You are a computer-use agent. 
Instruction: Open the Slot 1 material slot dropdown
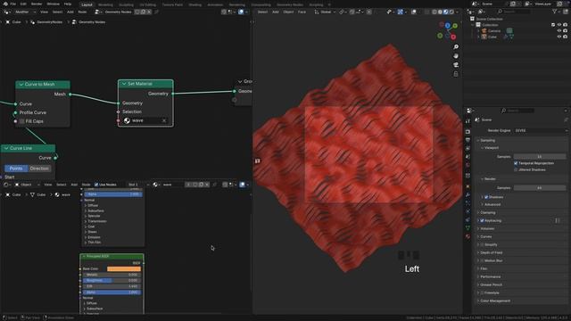pos(137,185)
